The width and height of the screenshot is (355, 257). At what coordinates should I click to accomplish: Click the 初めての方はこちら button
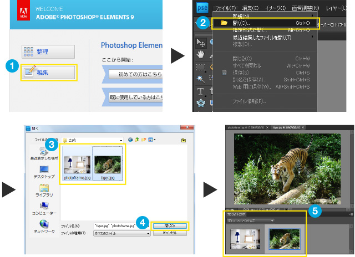click(135, 74)
